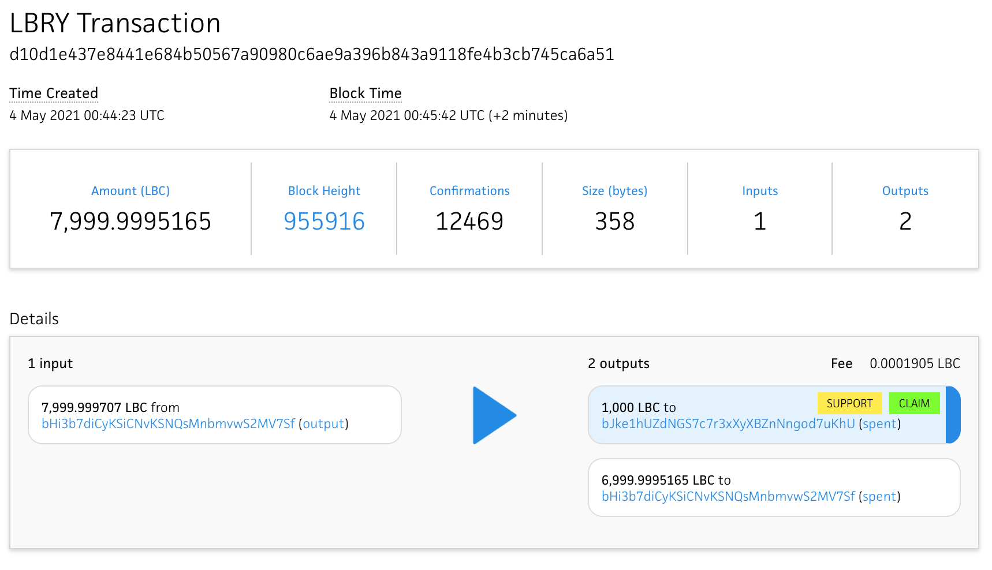Follow the spent link on 6,999.9995165 LBC output
Screen dimensions: 992x570
tap(880, 497)
